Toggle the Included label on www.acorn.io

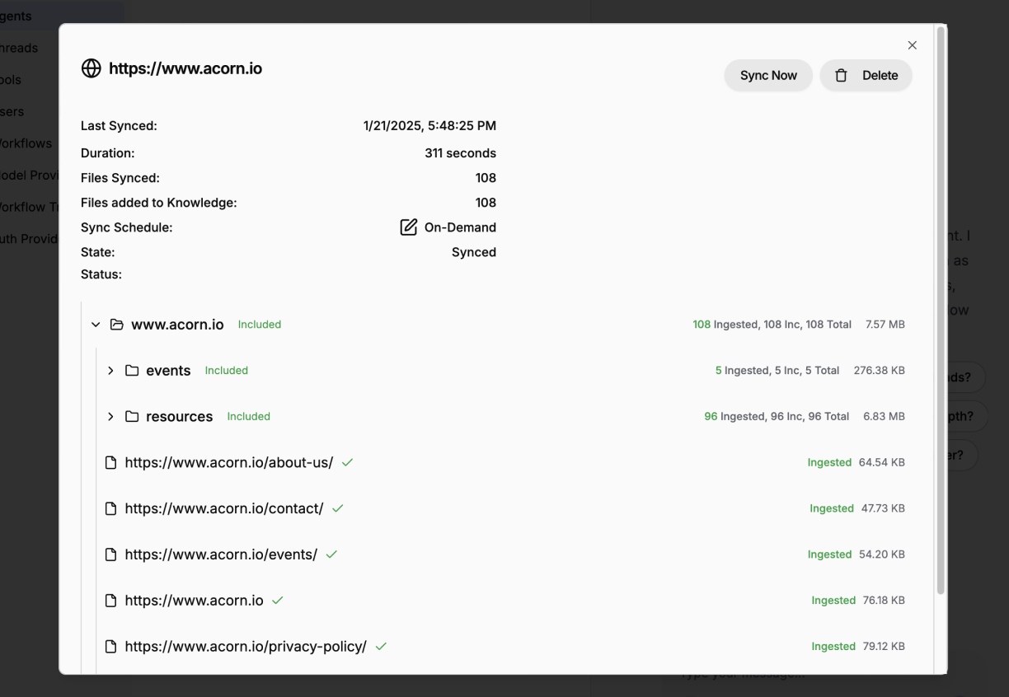(x=259, y=325)
